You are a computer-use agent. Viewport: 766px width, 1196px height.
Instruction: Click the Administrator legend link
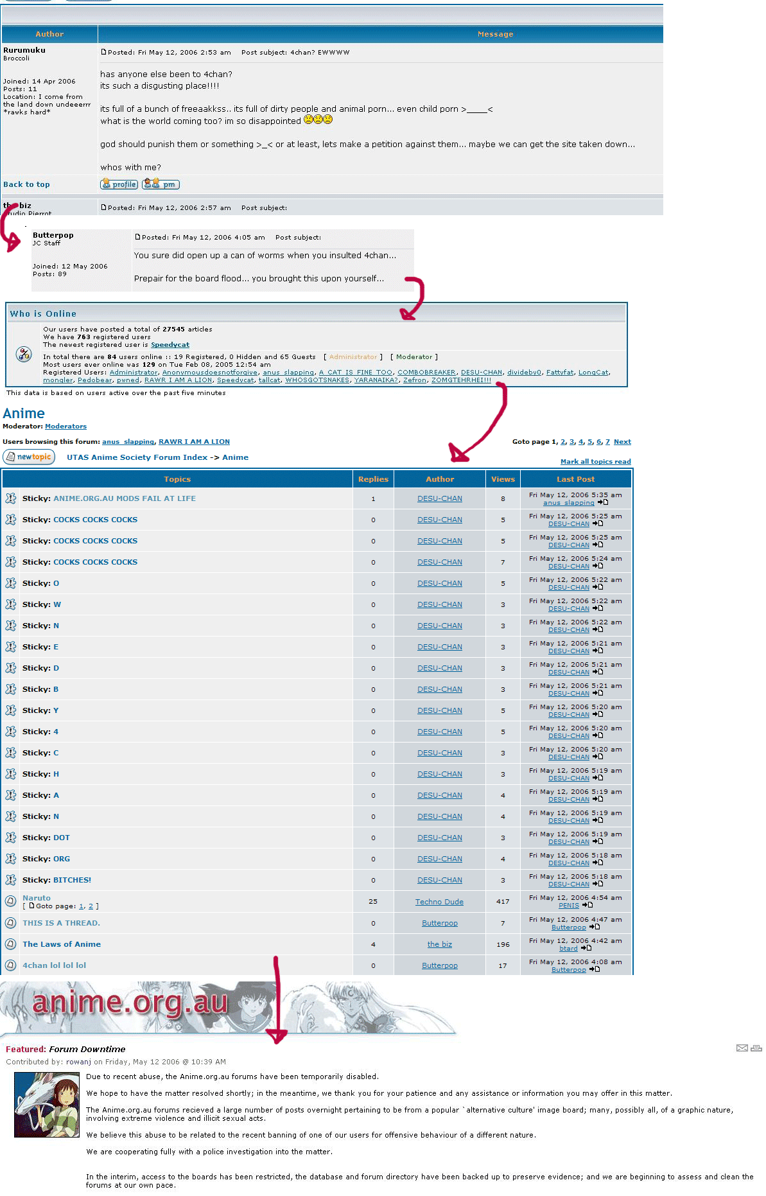(353, 357)
